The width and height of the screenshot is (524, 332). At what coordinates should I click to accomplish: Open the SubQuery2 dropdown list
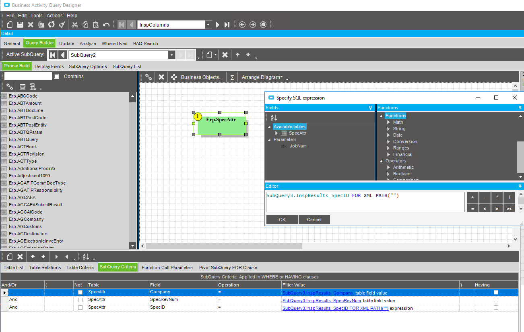point(171,55)
